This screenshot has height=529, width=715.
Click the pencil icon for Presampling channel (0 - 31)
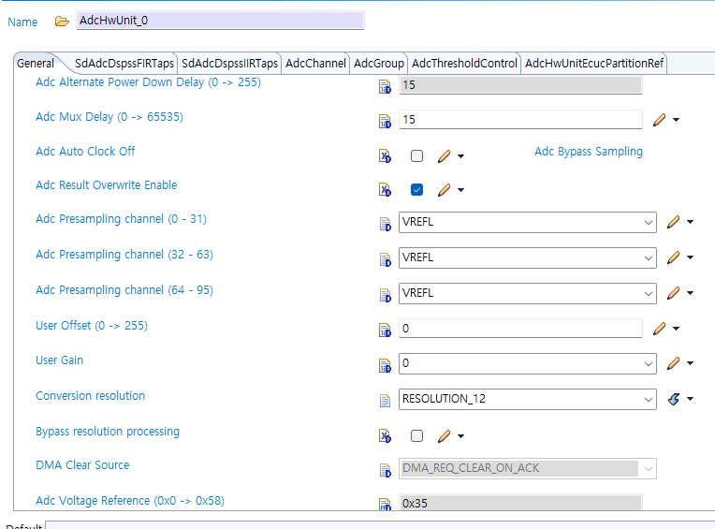click(674, 222)
